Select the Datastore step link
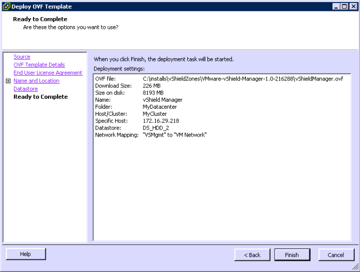The image size is (360, 272). tap(26, 89)
